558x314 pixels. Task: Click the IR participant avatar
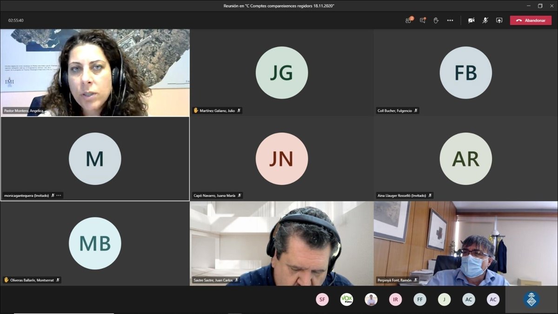[395, 300]
